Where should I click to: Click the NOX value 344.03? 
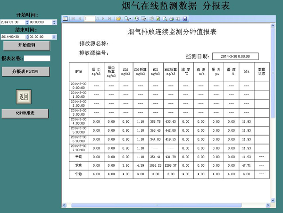point(155,139)
